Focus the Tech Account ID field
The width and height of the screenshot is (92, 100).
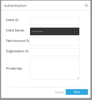pos(55,42)
